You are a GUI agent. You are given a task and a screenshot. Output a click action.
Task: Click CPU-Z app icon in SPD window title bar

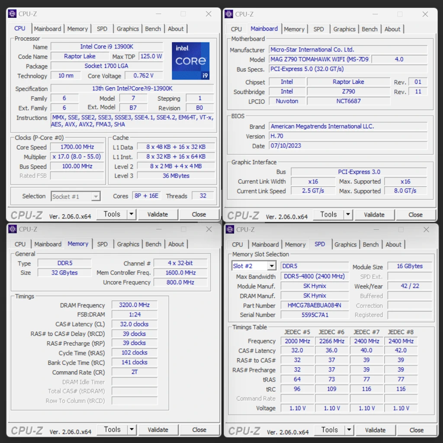point(230,229)
